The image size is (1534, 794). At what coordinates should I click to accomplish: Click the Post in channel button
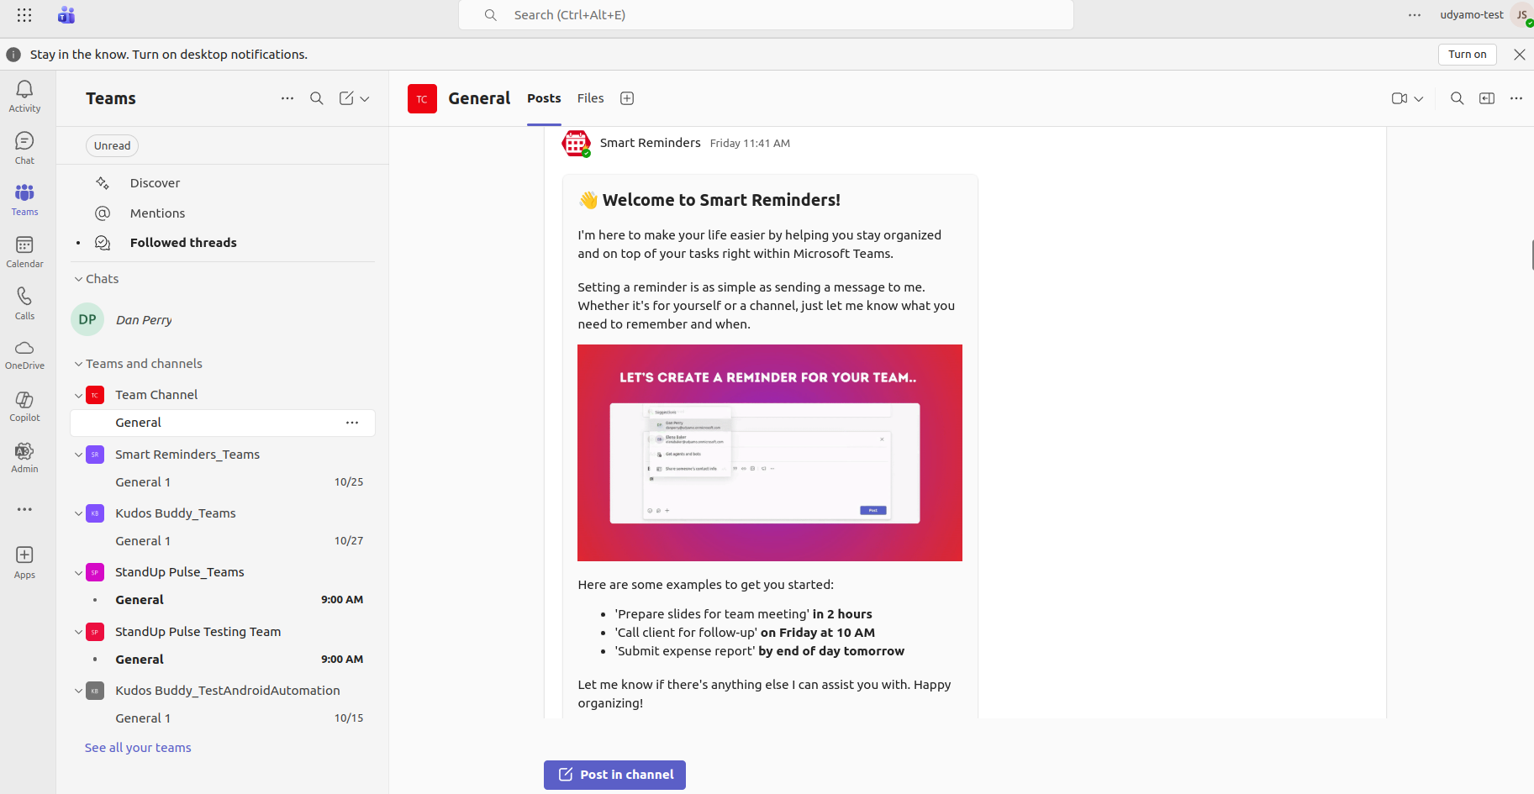click(614, 775)
